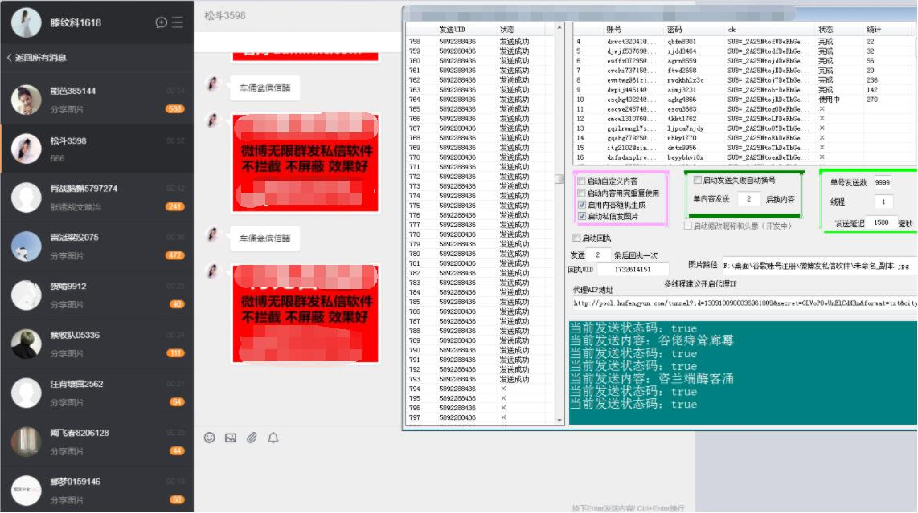
Task: Click the 密码 column header
Action: pyautogui.click(x=674, y=29)
